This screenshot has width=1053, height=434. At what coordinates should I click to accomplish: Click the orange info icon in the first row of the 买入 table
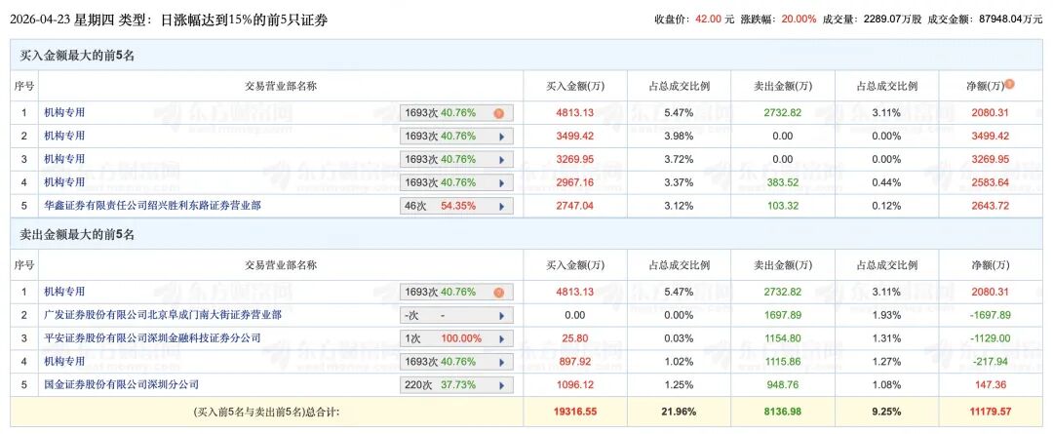(x=499, y=113)
